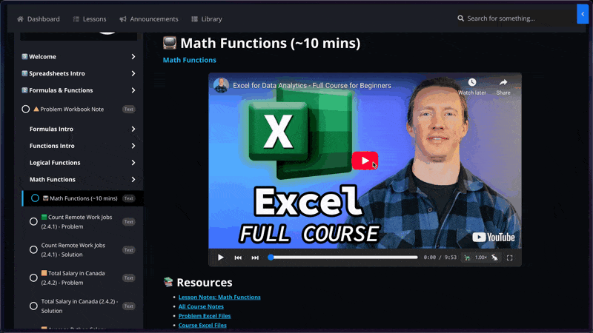Viewport: 593px width, 333px height.
Task: Mark Math Functions (~10 mins) lesson complete
Action: click(x=35, y=198)
